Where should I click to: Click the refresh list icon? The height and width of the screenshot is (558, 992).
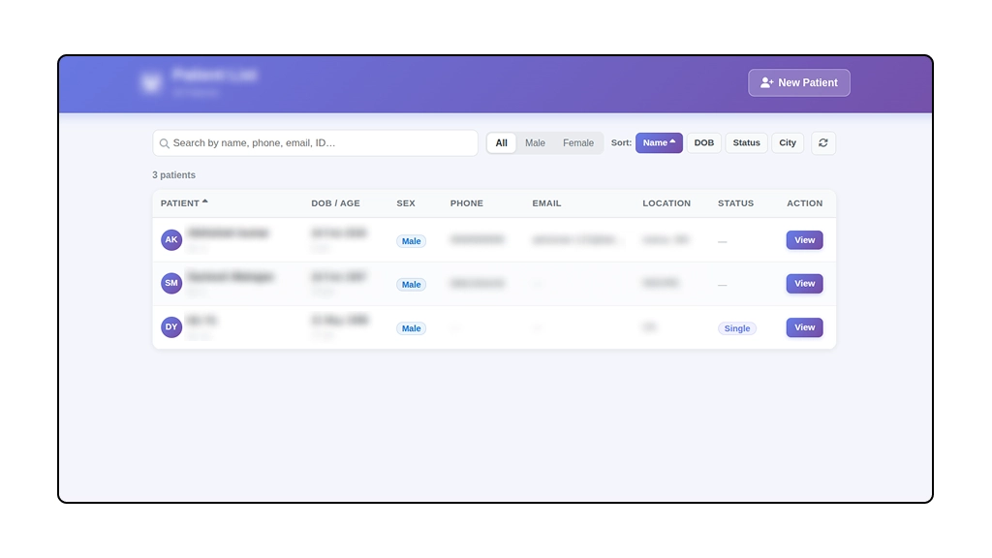coord(823,143)
